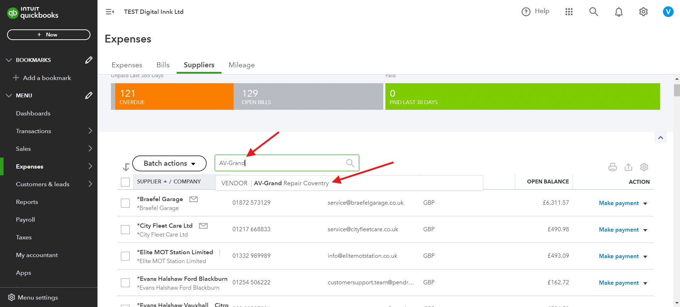Image resolution: width=680 pixels, height=307 pixels.
Task: Click the page vertical scrollbar thumb
Action: (x=677, y=90)
